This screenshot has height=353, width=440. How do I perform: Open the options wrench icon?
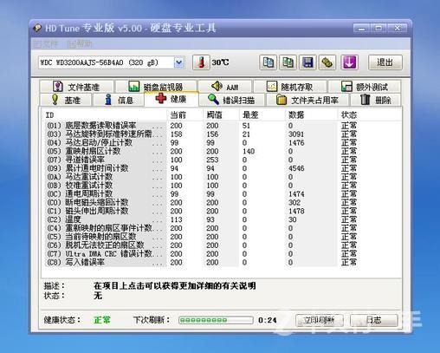327,62
